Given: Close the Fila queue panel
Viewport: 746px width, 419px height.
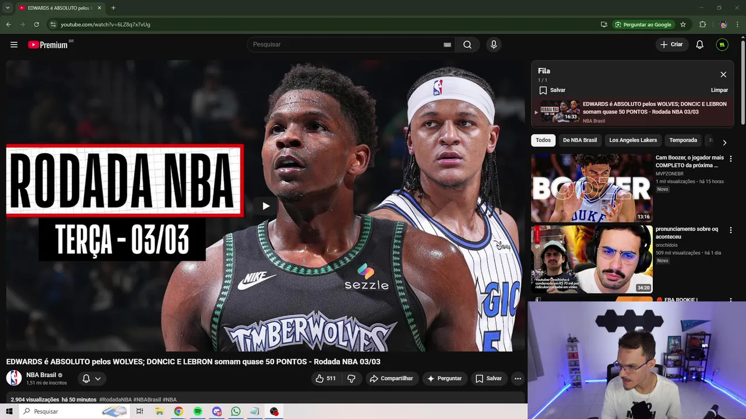Looking at the screenshot, I should click(723, 74).
